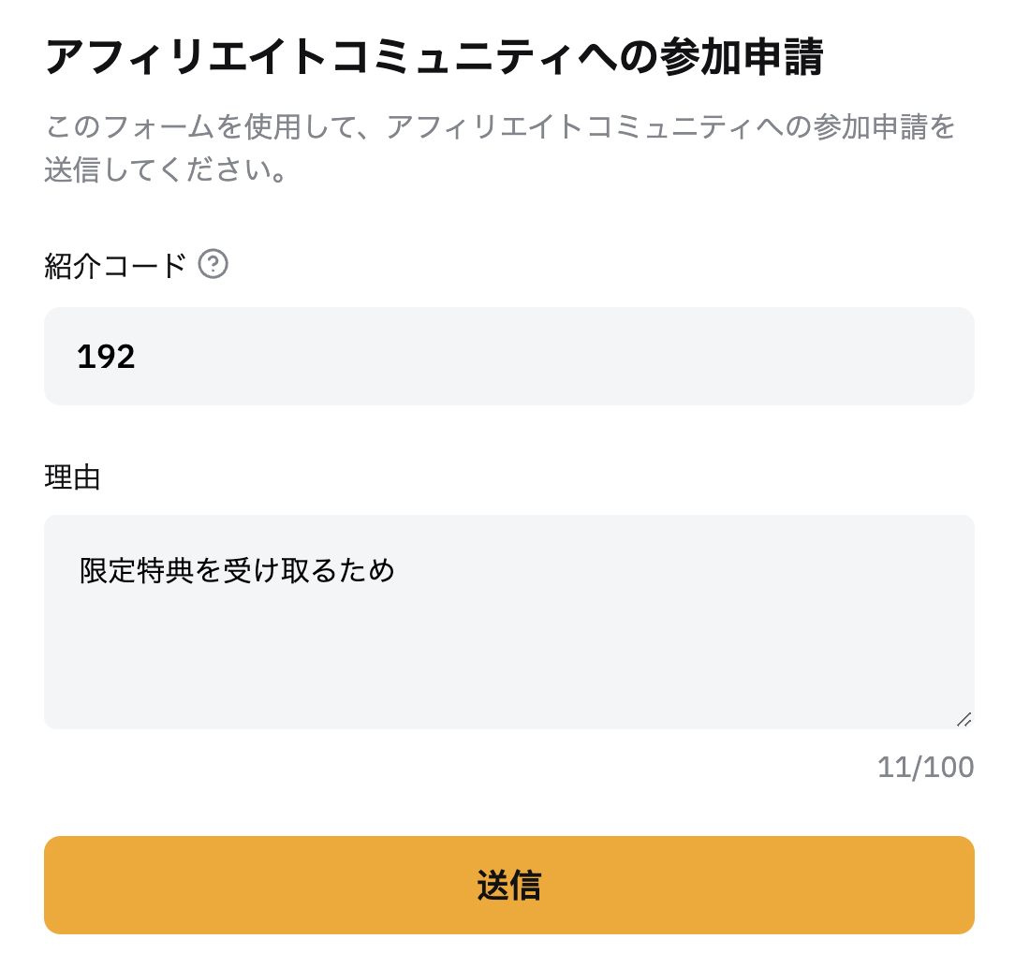The width and height of the screenshot is (1015, 968).
Task: Click the word 参加申請 in the title
Action: pyautogui.click(x=742, y=58)
